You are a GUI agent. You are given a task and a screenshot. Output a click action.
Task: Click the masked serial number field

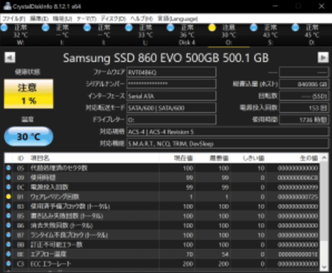171,84
